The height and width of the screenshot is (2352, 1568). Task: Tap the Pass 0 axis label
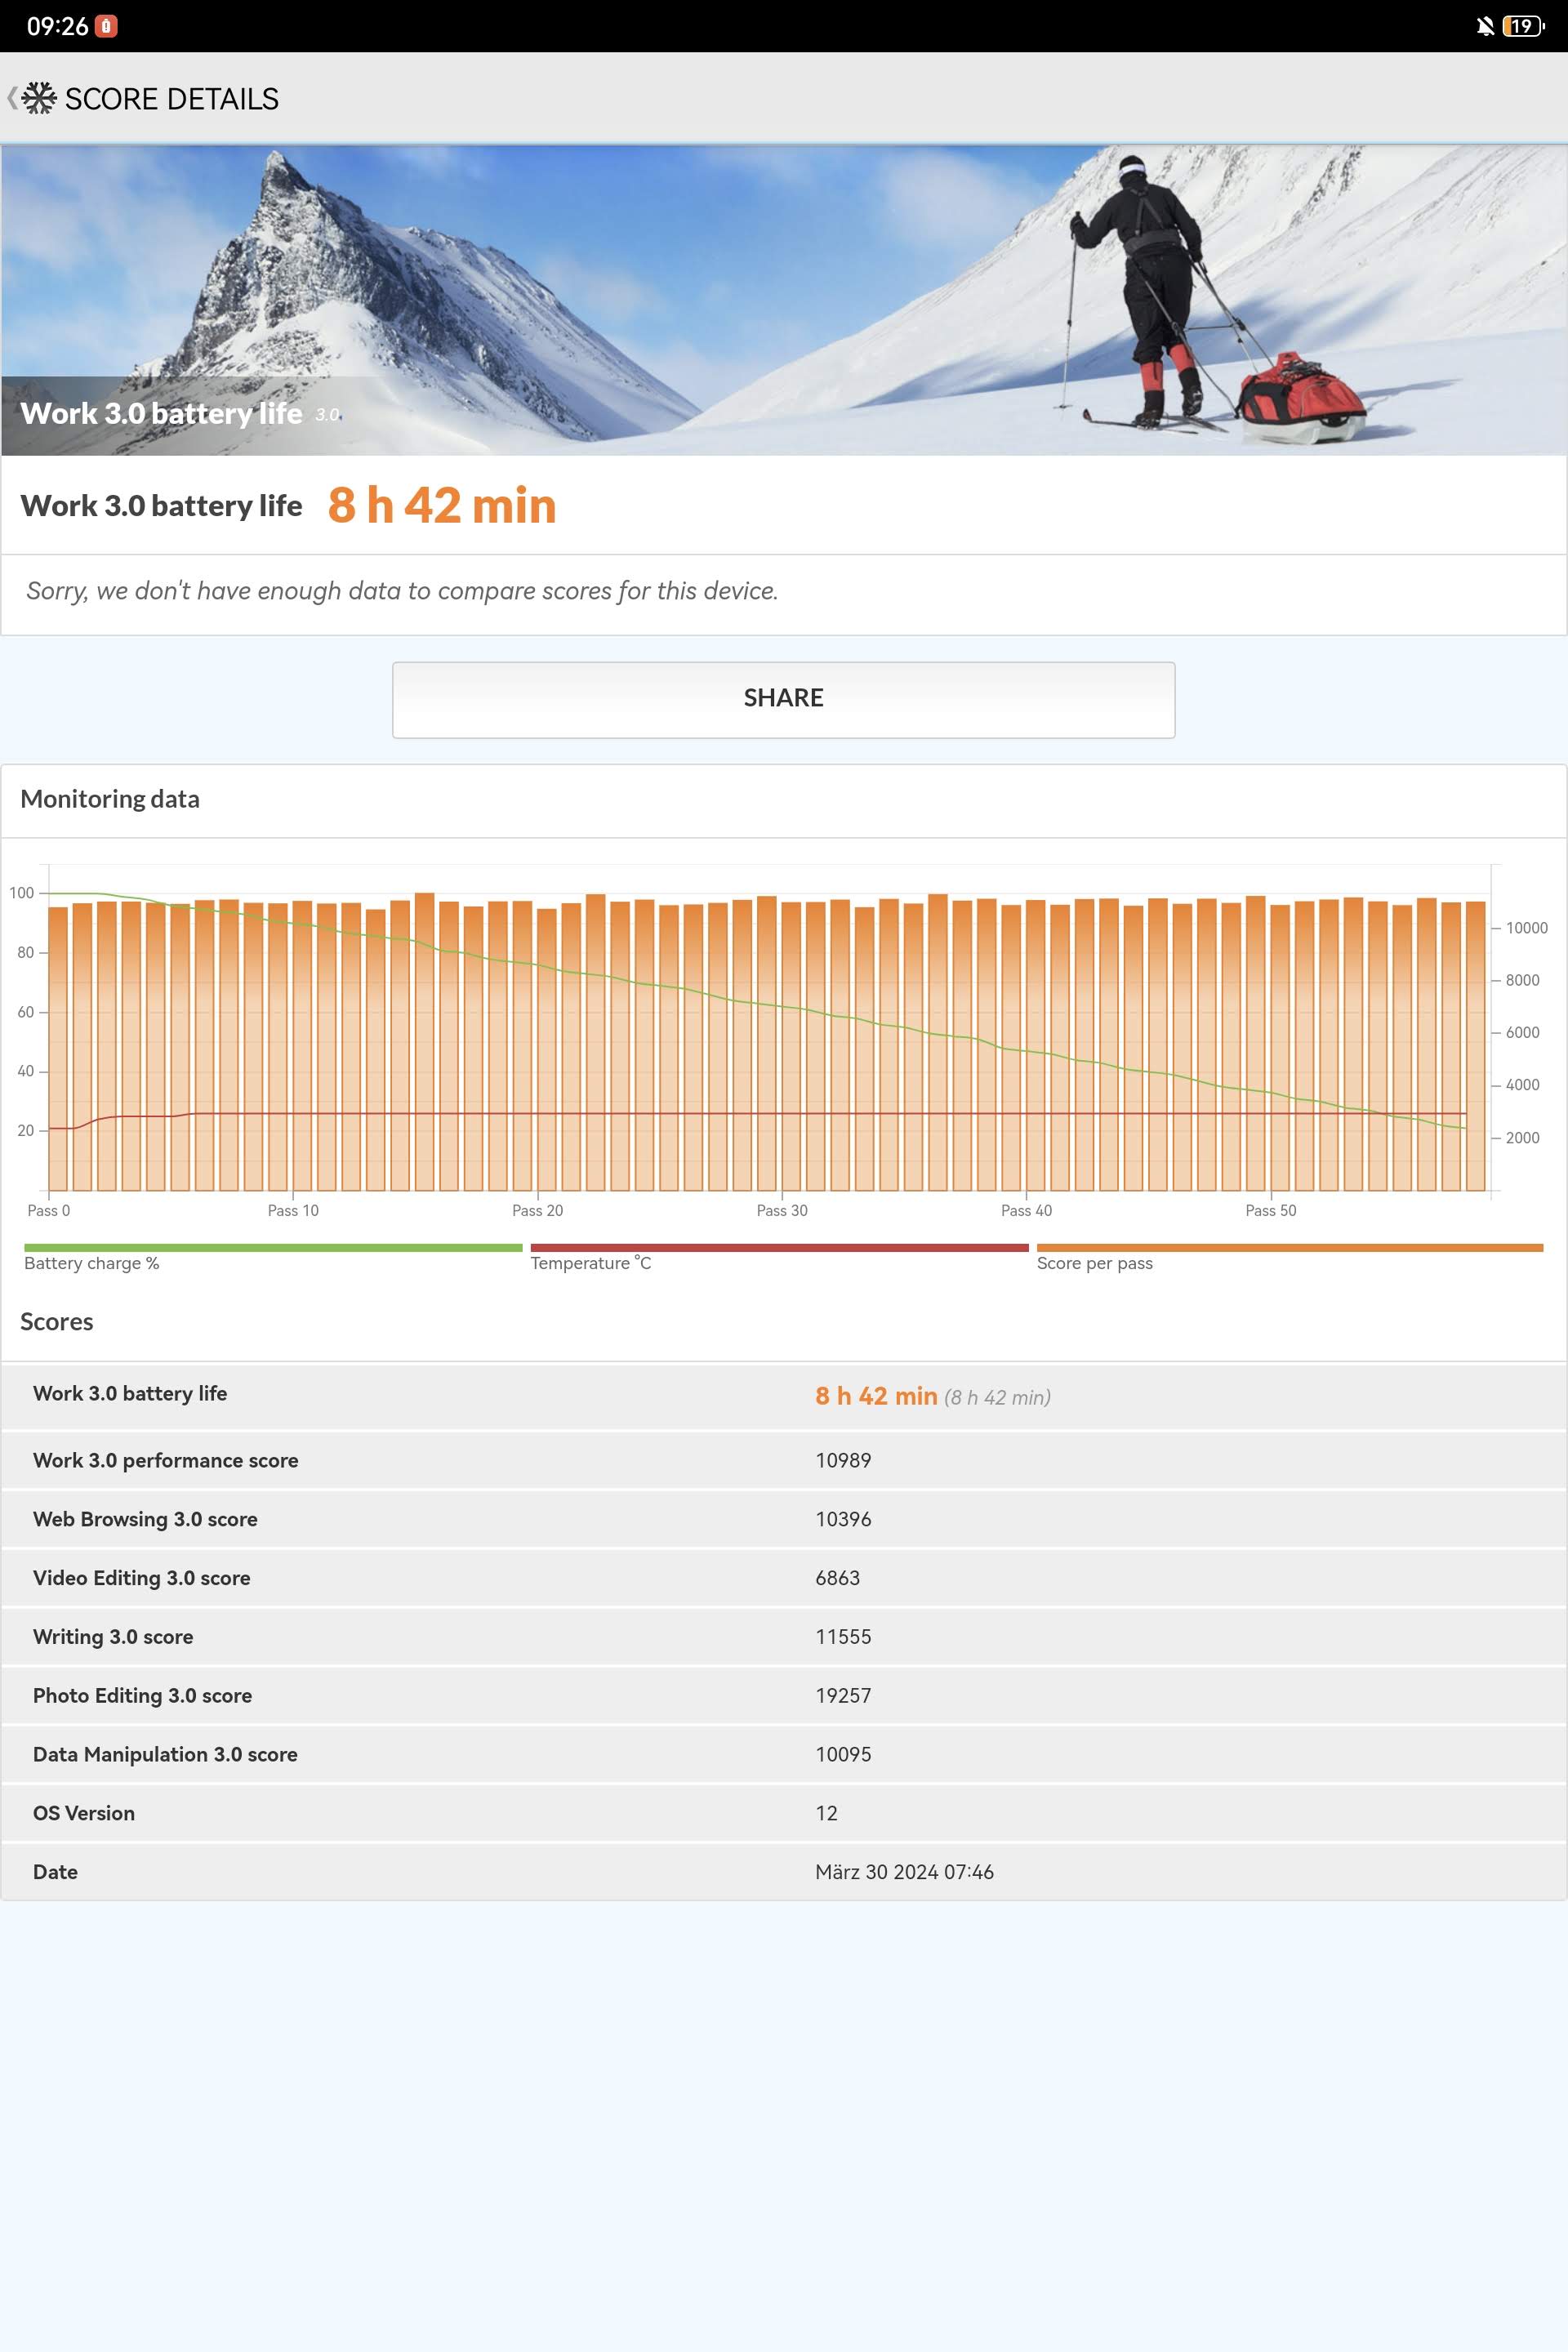tap(48, 1210)
